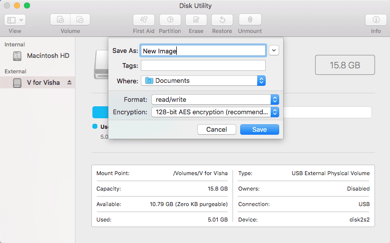
Task: Save the new disk image
Action: click(x=260, y=129)
